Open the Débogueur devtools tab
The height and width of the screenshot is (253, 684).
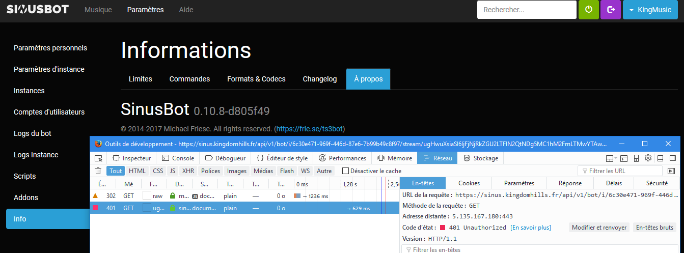pyautogui.click(x=225, y=158)
